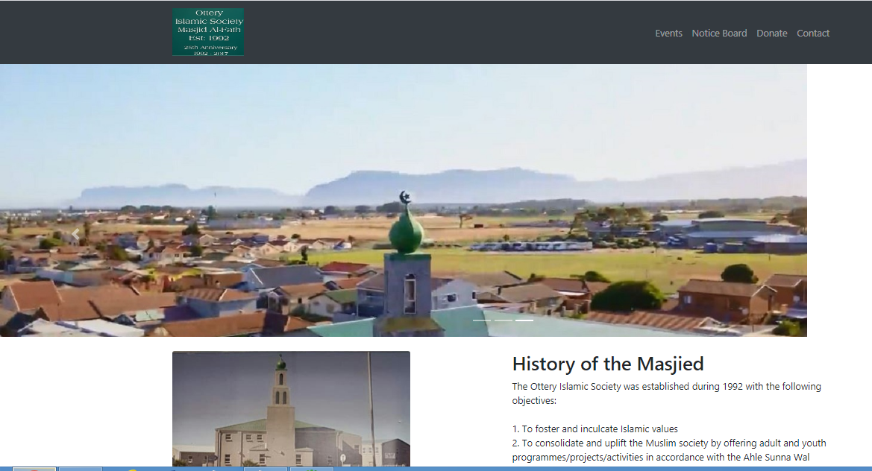Go to the previous carousel slide
872x471 pixels.
pos(75,235)
